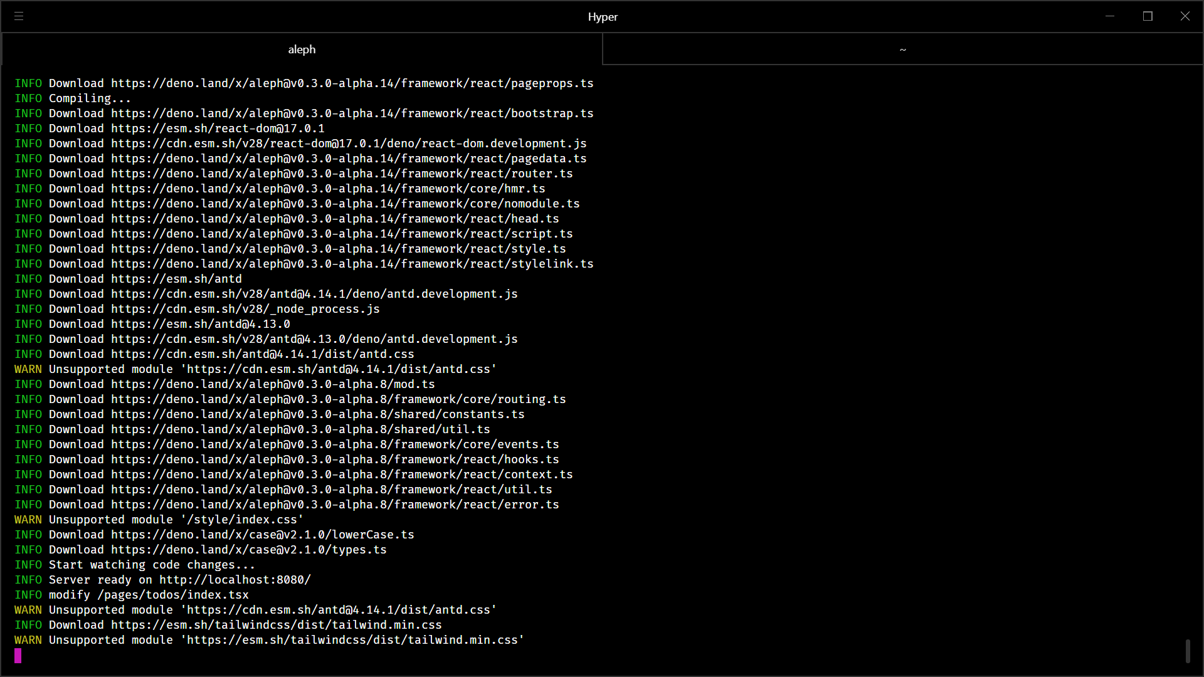1204x677 pixels.
Task: Click the lowerCase.ts deno.land link
Action: click(262, 534)
